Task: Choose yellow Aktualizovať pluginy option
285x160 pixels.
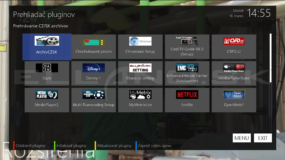Action: [x=113, y=146]
